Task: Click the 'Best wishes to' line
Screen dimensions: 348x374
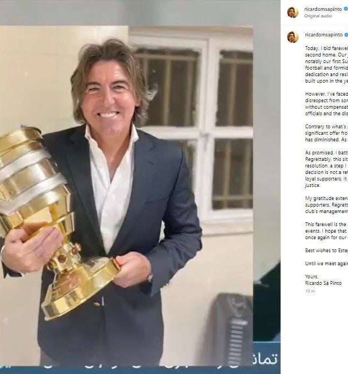Action: click(327, 251)
